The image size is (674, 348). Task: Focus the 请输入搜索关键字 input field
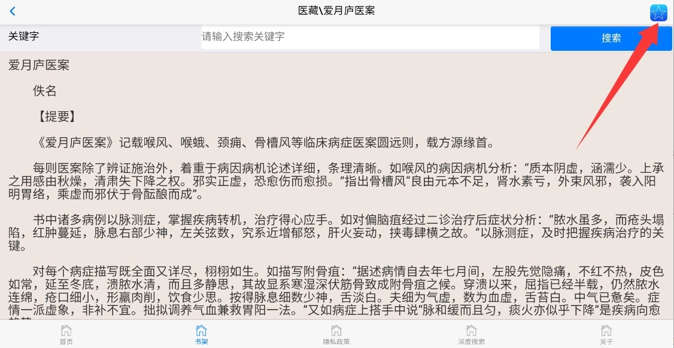coord(370,37)
